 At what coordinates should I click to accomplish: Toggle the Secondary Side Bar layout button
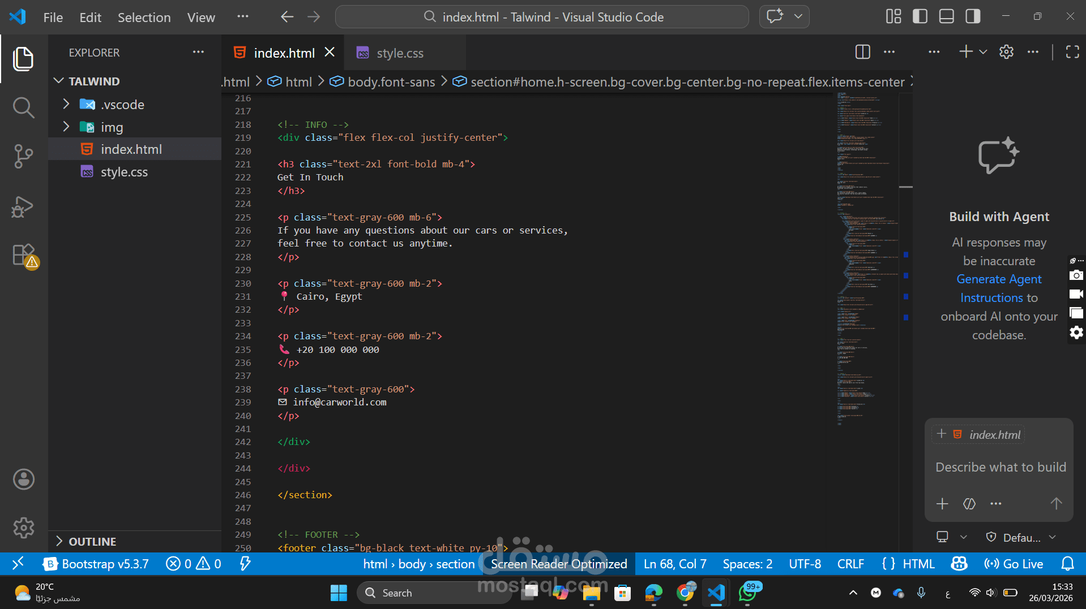click(x=973, y=16)
